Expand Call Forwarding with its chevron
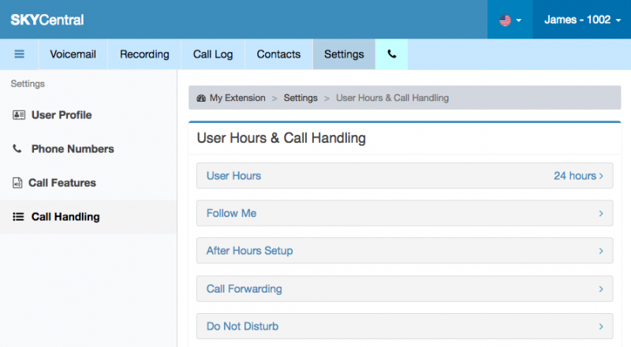 point(601,289)
